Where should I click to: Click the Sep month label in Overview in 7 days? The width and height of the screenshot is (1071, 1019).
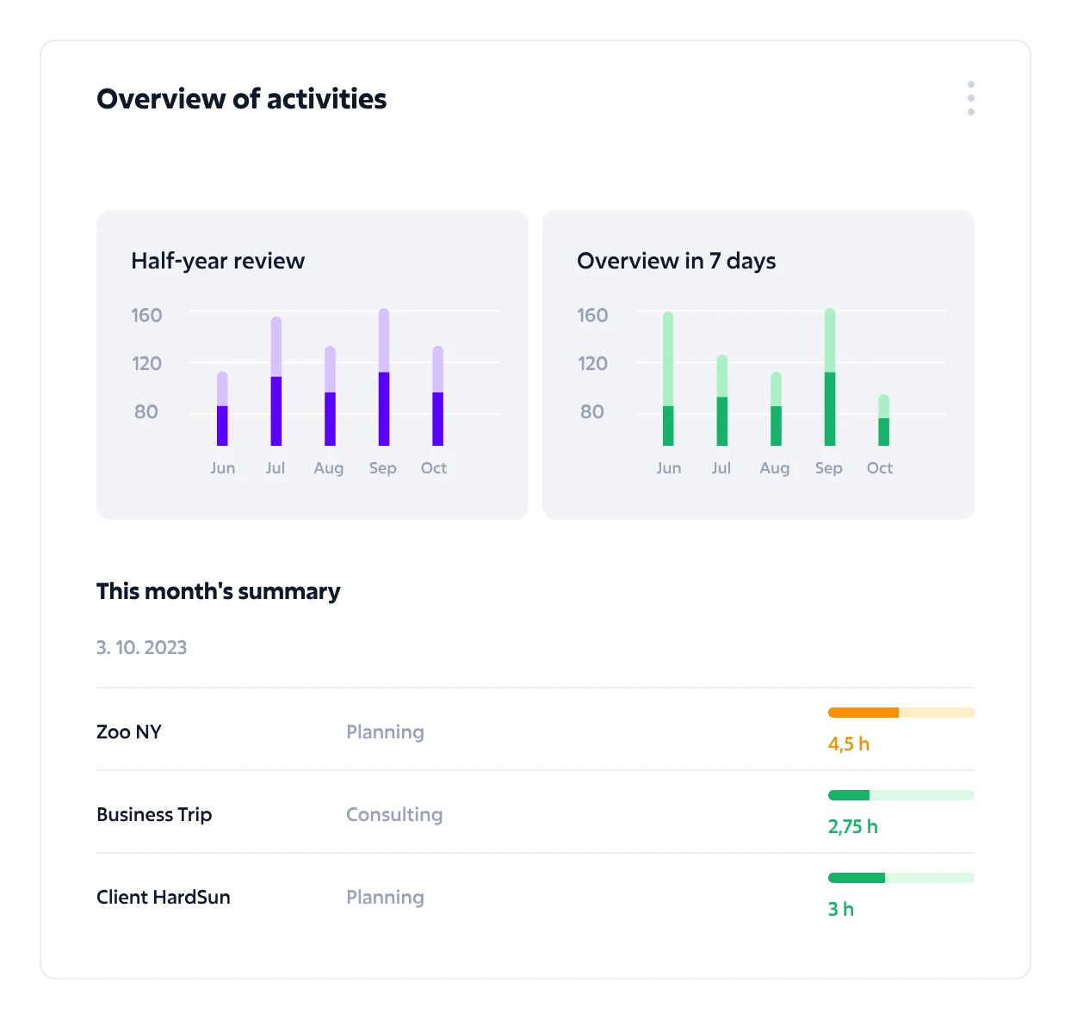[x=829, y=468]
